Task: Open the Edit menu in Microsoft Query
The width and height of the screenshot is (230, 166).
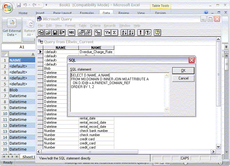Action: [49, 25]
